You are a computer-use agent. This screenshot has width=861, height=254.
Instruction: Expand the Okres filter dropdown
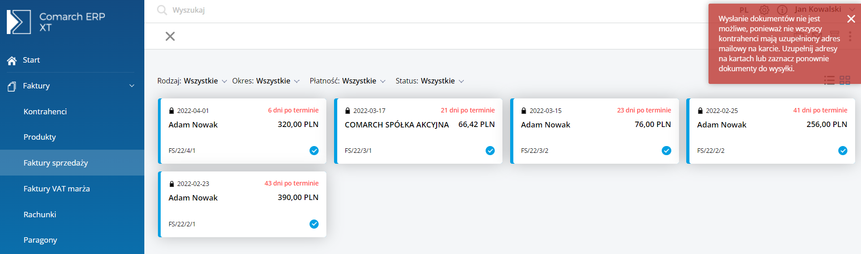tap(266, 81)
